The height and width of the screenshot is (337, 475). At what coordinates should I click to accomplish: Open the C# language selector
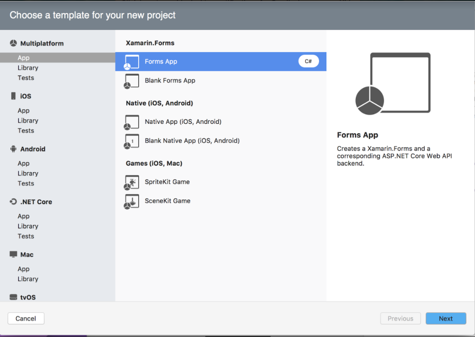pos(308,61)
